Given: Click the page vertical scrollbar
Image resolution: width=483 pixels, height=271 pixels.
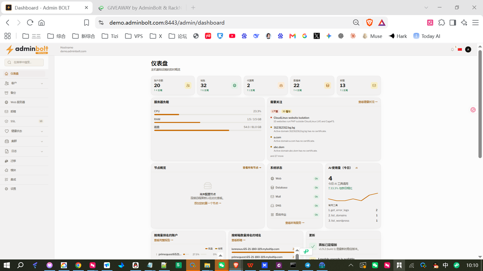Looking at the screenshot, I should 480,104.
